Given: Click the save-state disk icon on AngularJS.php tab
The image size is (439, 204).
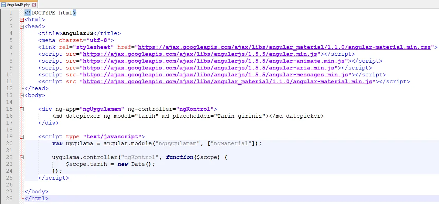Looking at the screenshot, I should (4, 5).
